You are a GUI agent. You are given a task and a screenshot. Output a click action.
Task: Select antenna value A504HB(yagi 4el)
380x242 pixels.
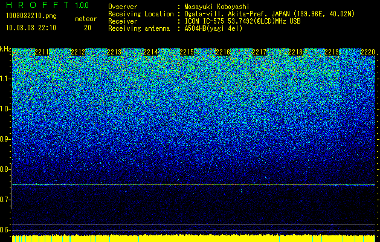(213, 28)
